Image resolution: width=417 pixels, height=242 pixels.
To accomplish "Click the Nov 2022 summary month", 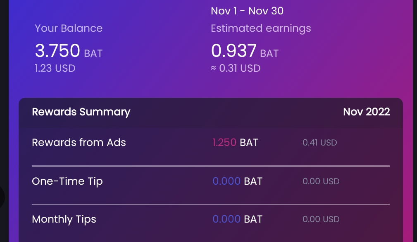I will (367, 112).
